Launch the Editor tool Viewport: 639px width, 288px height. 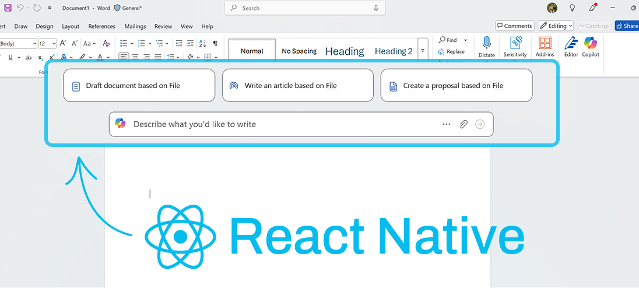571,47
